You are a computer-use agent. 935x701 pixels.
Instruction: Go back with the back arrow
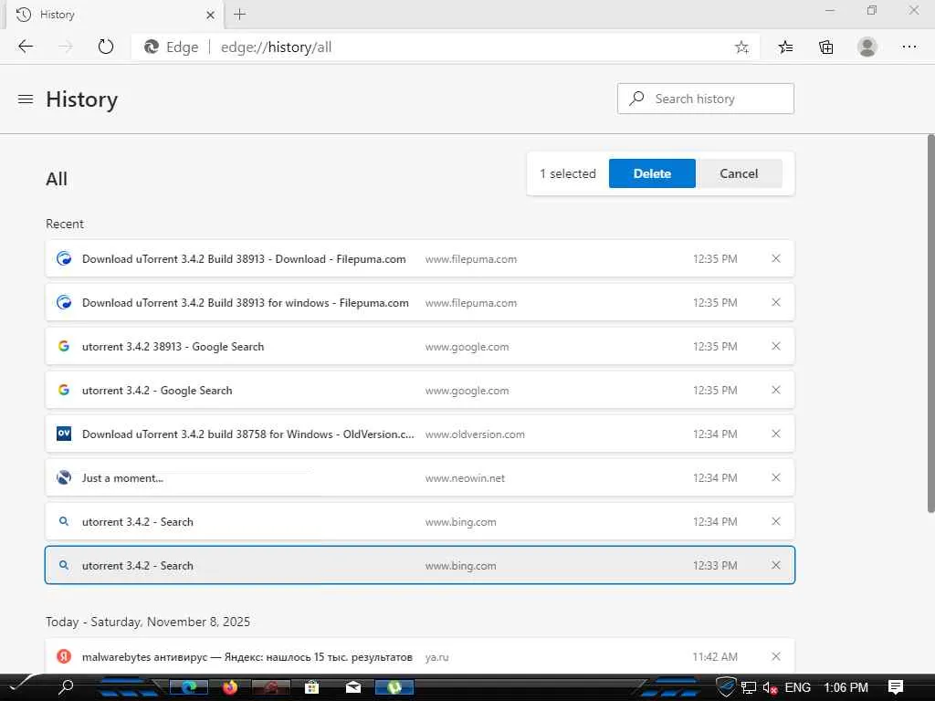click(x=25, y=47)
